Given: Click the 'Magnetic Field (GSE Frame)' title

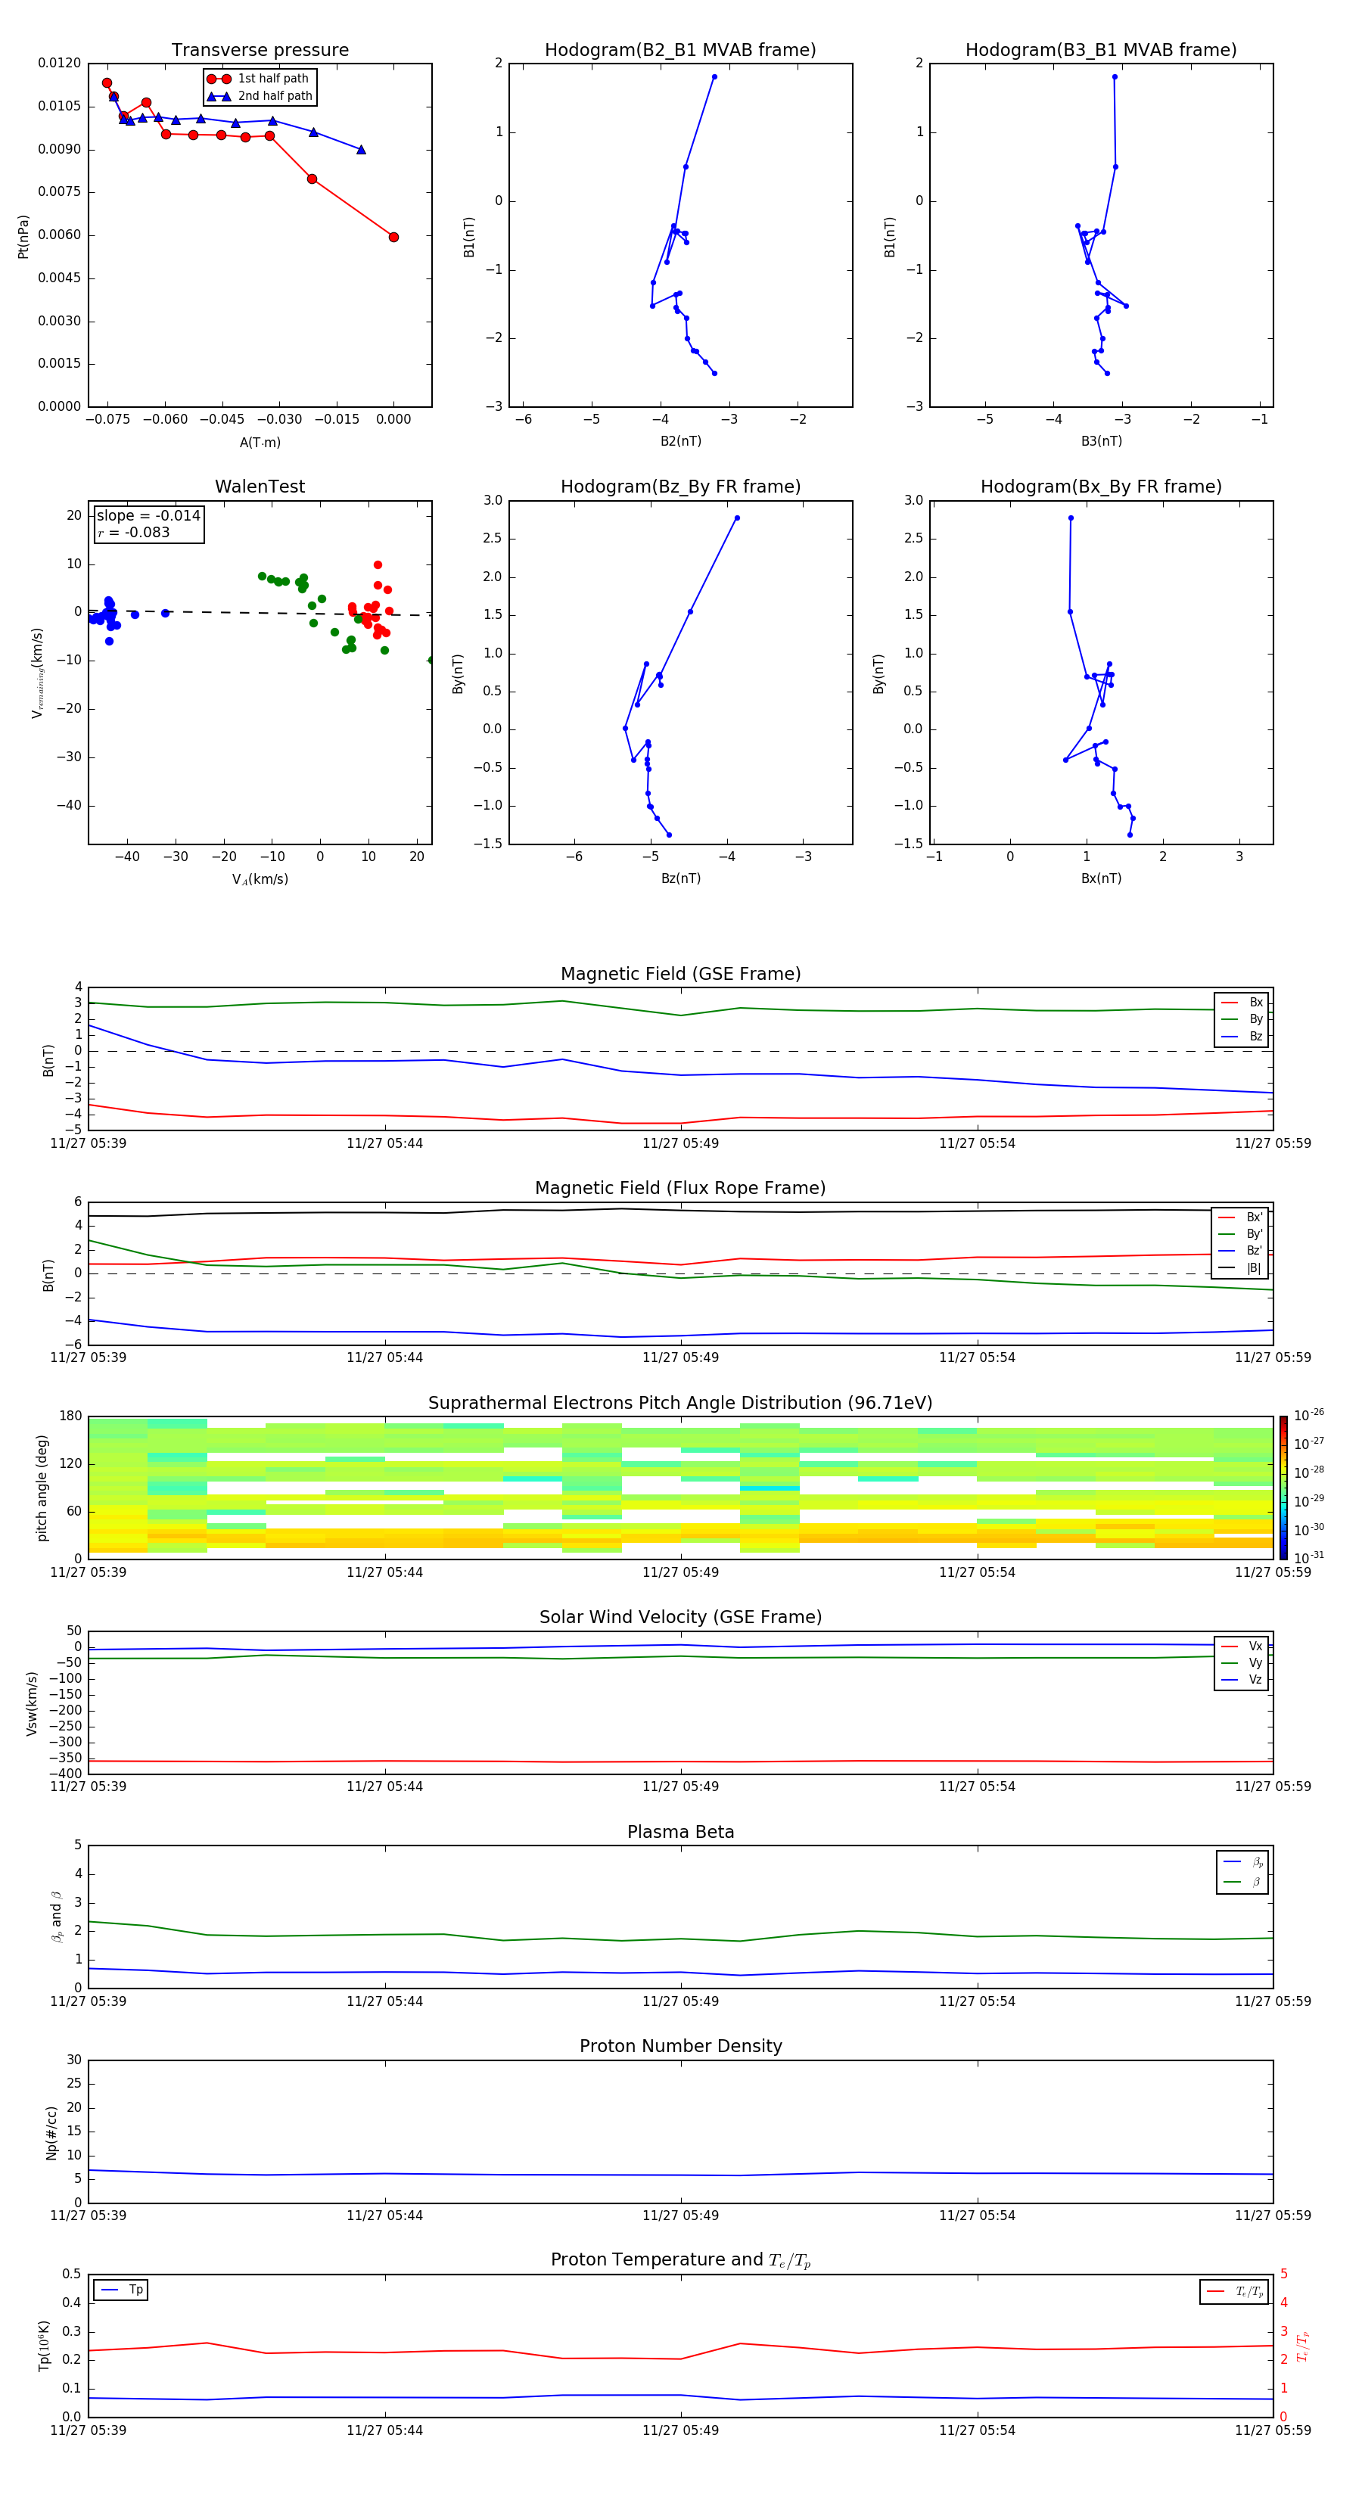Looking at the screenshot, I should tap(680, 974).
